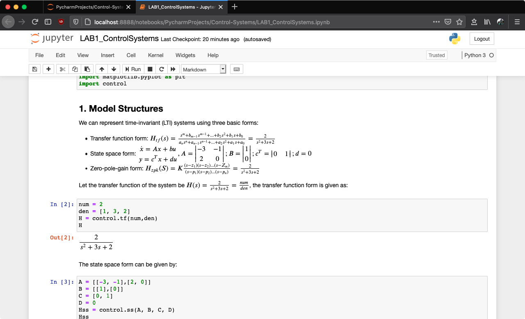525x319 pixels.
Task: Open the Firefox hamburger menu
Action: pyautogui.click(x=517, y=22)
